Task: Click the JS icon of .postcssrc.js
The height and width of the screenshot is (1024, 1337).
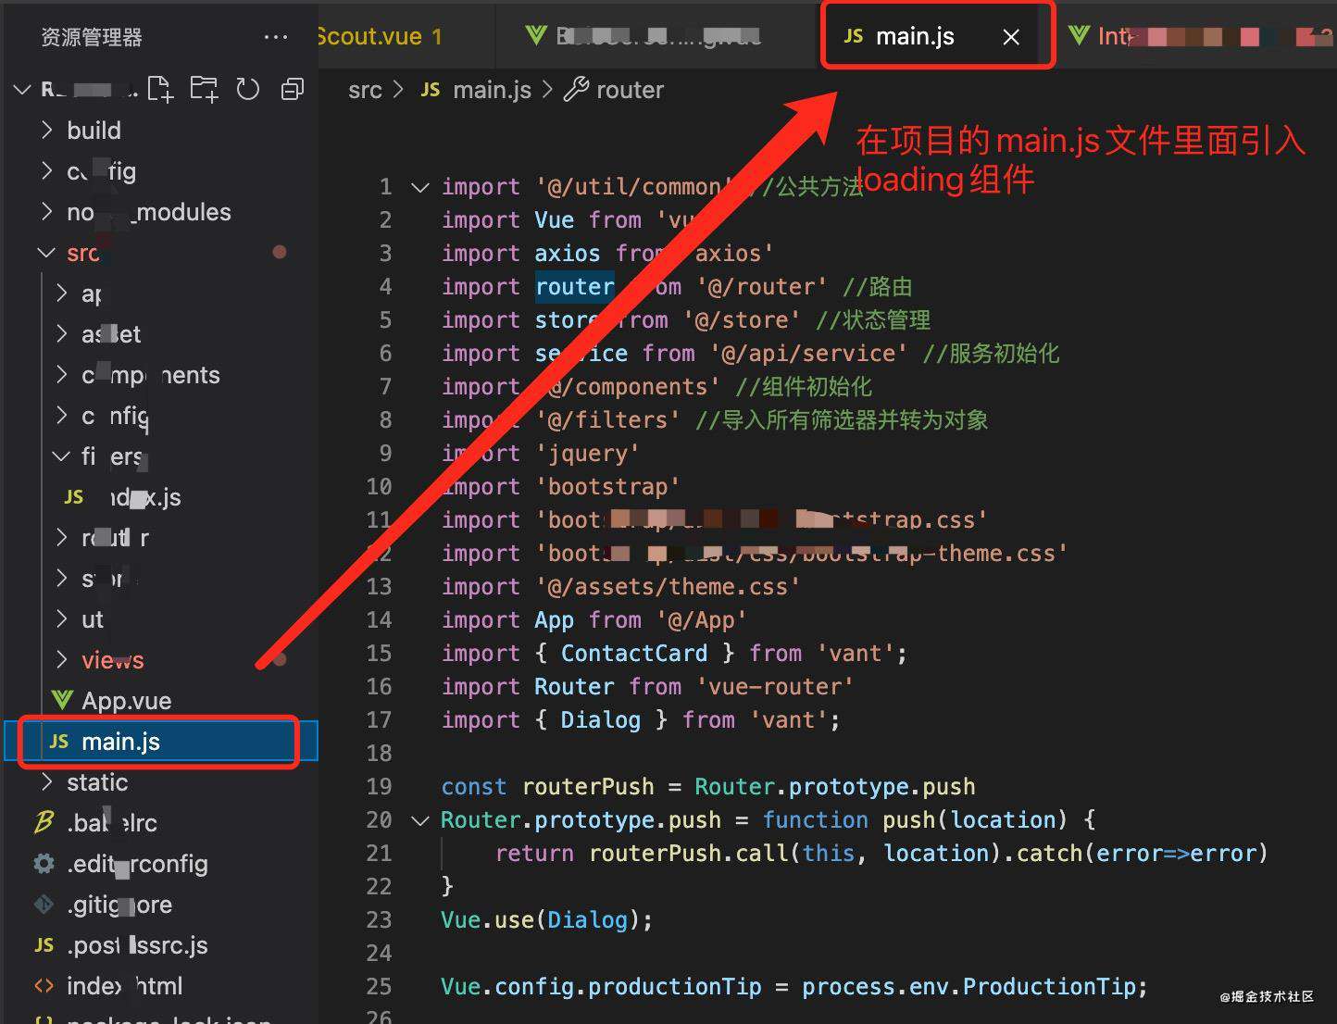Action: 44,945
